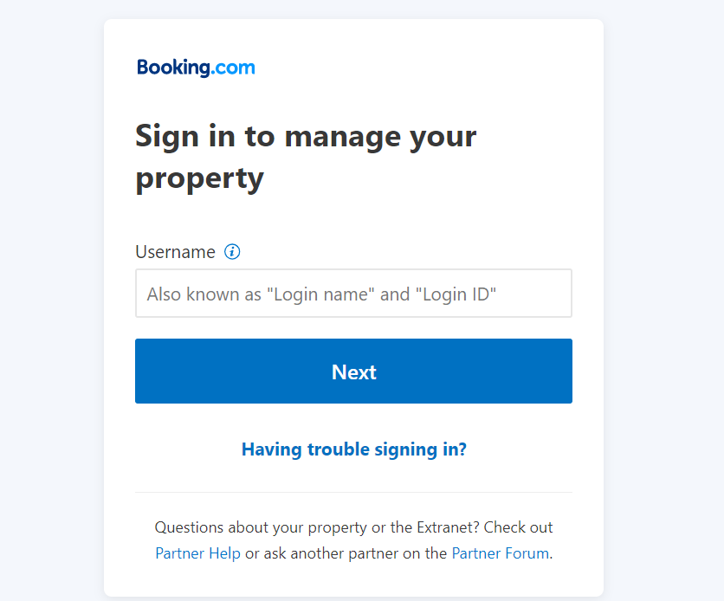Focus the Username input field
This screenshot has width=724, height=601.
353,293
